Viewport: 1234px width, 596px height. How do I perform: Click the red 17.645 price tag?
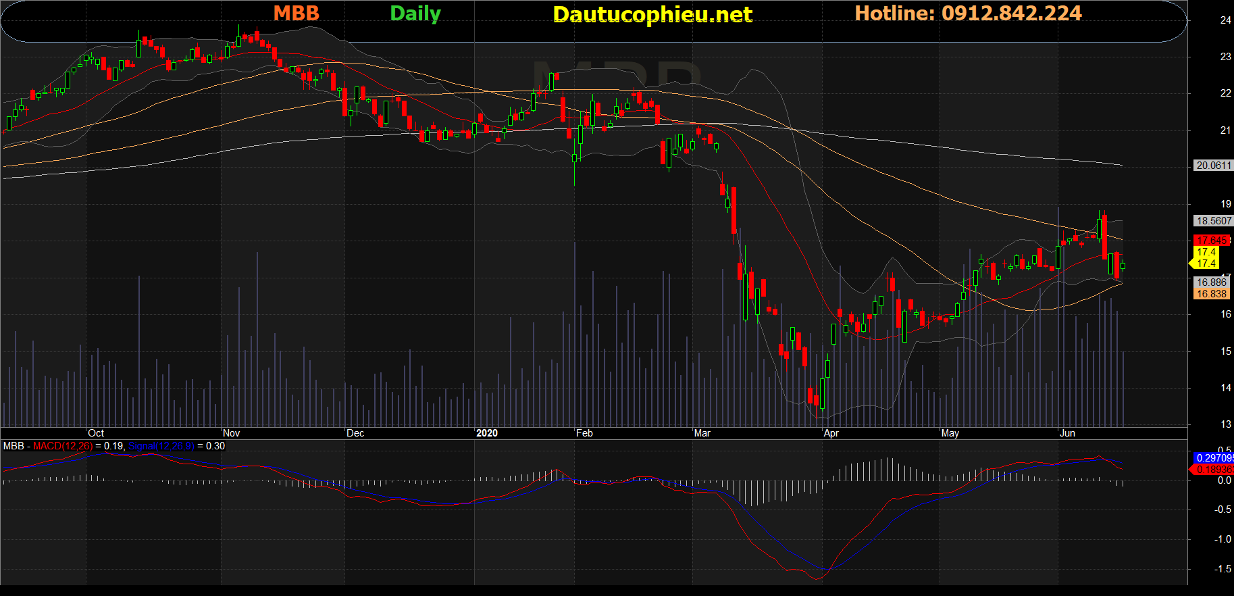click(1212, 240)
